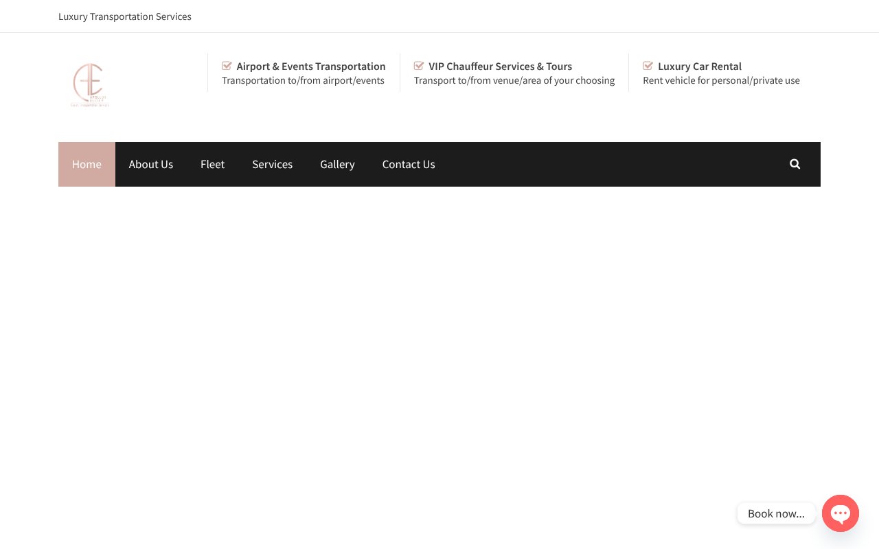879x549 pixels.
Task: Open the Luxury Car Rental link
Action: (x=700, y=66)
